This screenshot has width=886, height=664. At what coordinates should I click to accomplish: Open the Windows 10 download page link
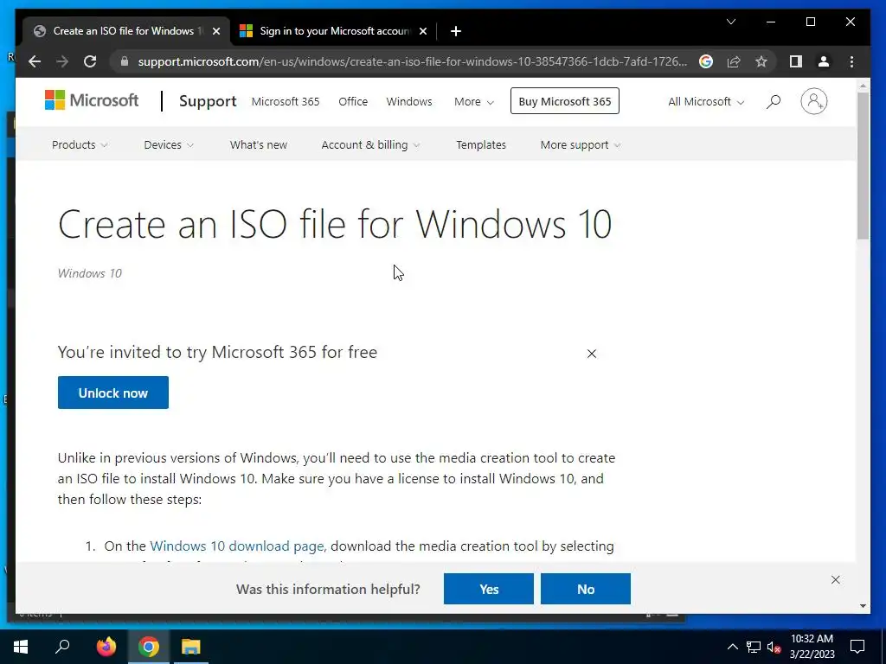237,546
